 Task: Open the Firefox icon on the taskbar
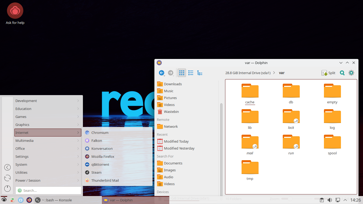click(x=29, y=200)
